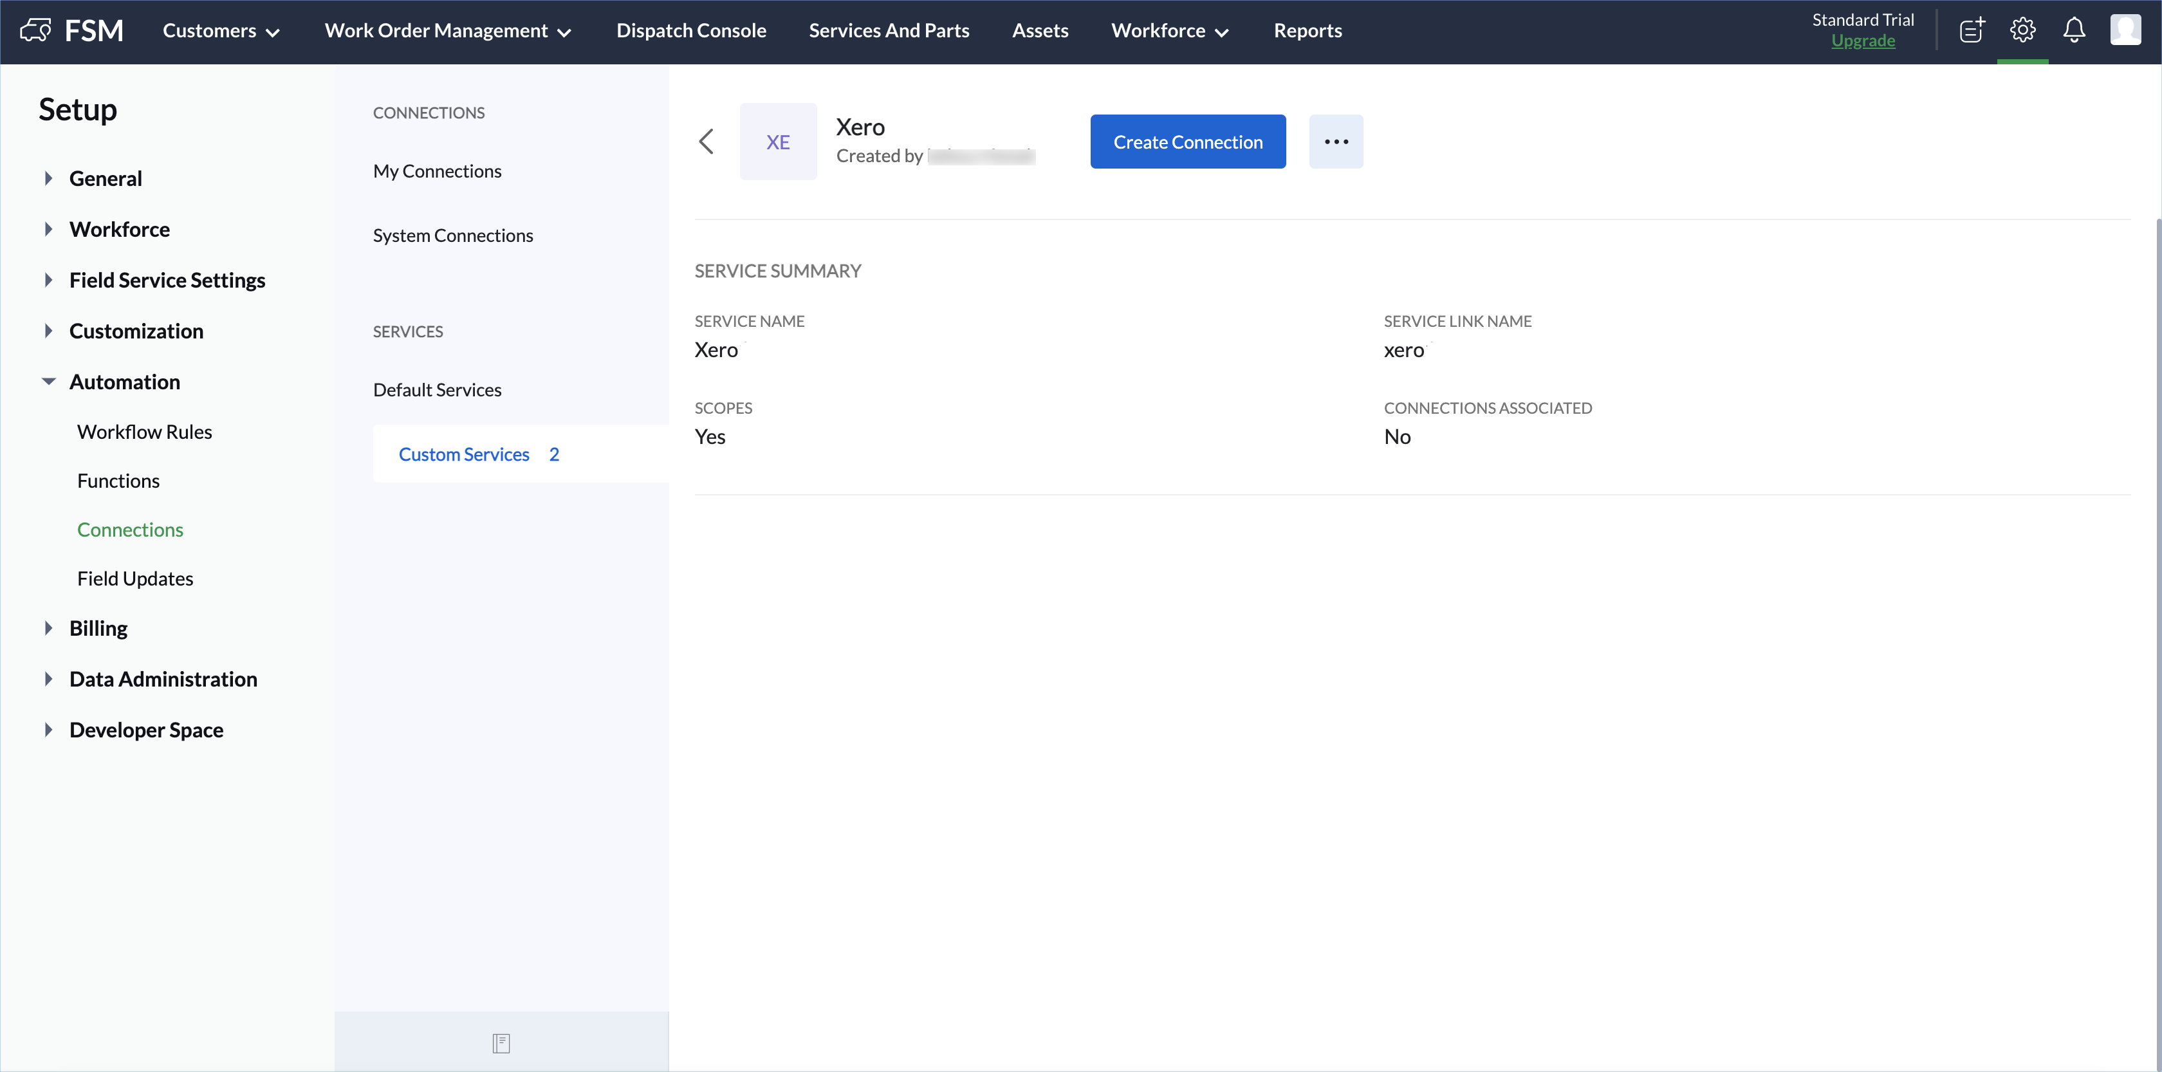Click the Xero service title
This screenshot has width=2162, height=1072.
tap(860, 127)
